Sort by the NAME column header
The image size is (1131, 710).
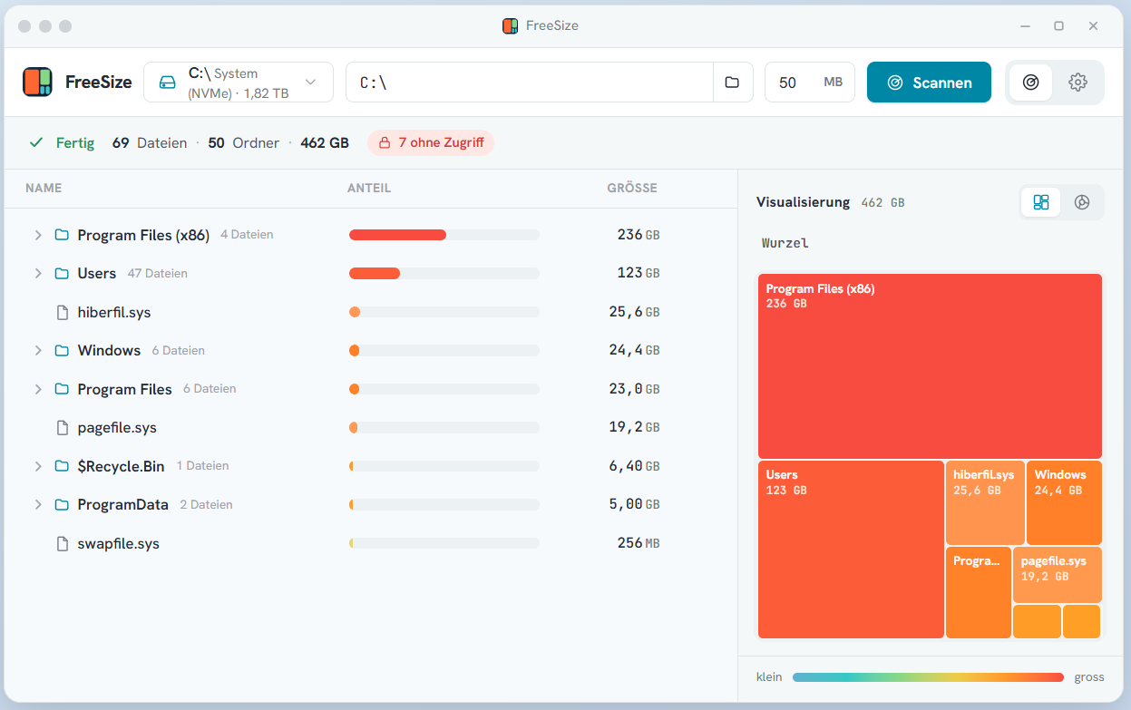(44, 188)
